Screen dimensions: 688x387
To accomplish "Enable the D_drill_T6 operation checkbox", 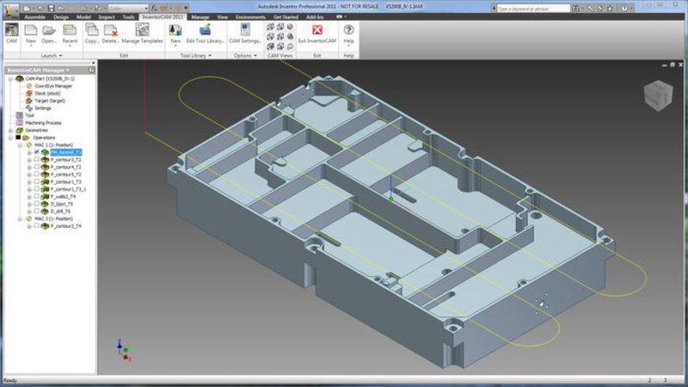I will [x=36, y=211].
